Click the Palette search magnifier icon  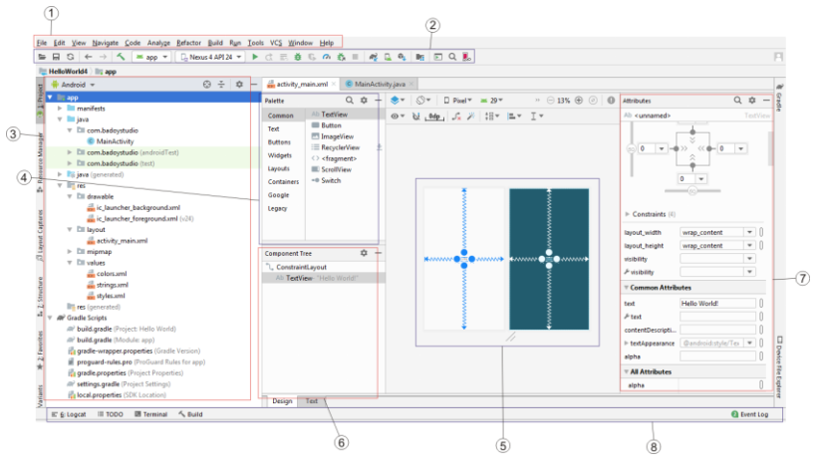[x=350, y=101]
